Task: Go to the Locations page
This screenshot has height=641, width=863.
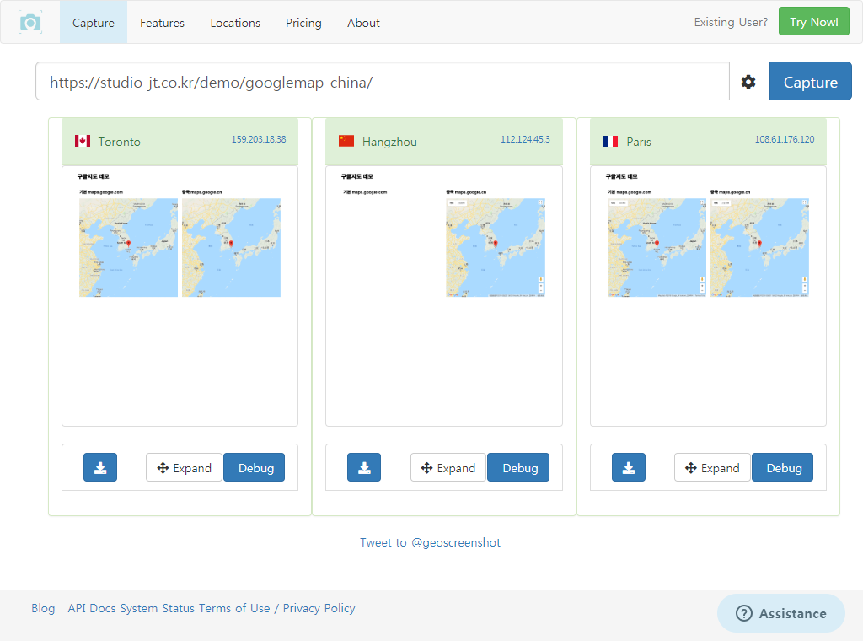Action: 235,23
